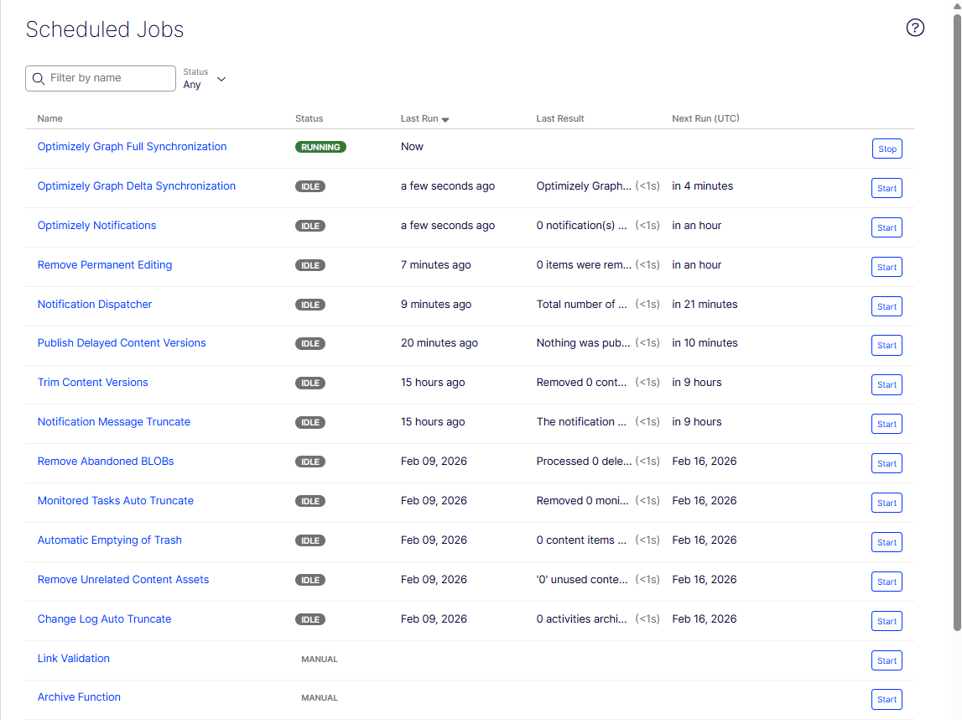
Task: Sort by the Last Result column header
Action: 560,118
